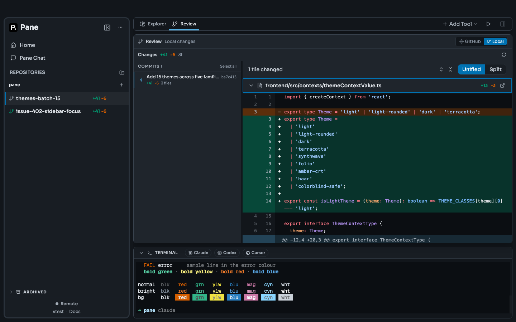The height and width of the screenshot is (322, 516).
Task: Click the run play icon
Action: (488, 24)
